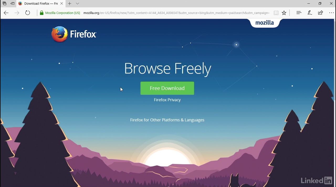The width and height of the screenshot is (336, 187).
Task: Open the Firefox Privacy link
Action: click(167, 100)
